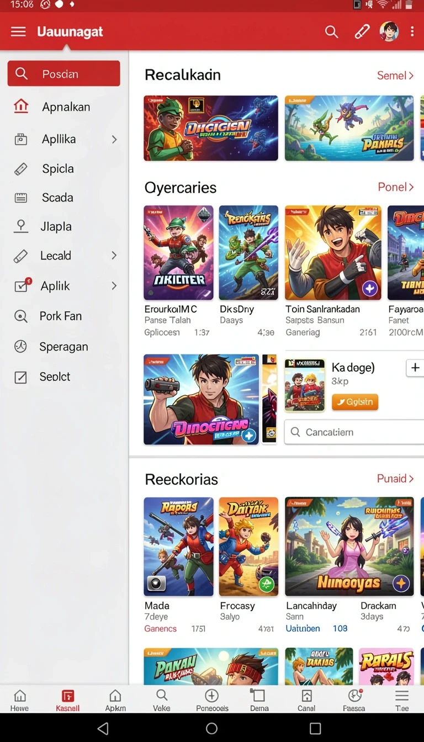Open Ka doge) small game thumbnail
The width and height of the screenshot is (424, 742).
pos(304,385)
